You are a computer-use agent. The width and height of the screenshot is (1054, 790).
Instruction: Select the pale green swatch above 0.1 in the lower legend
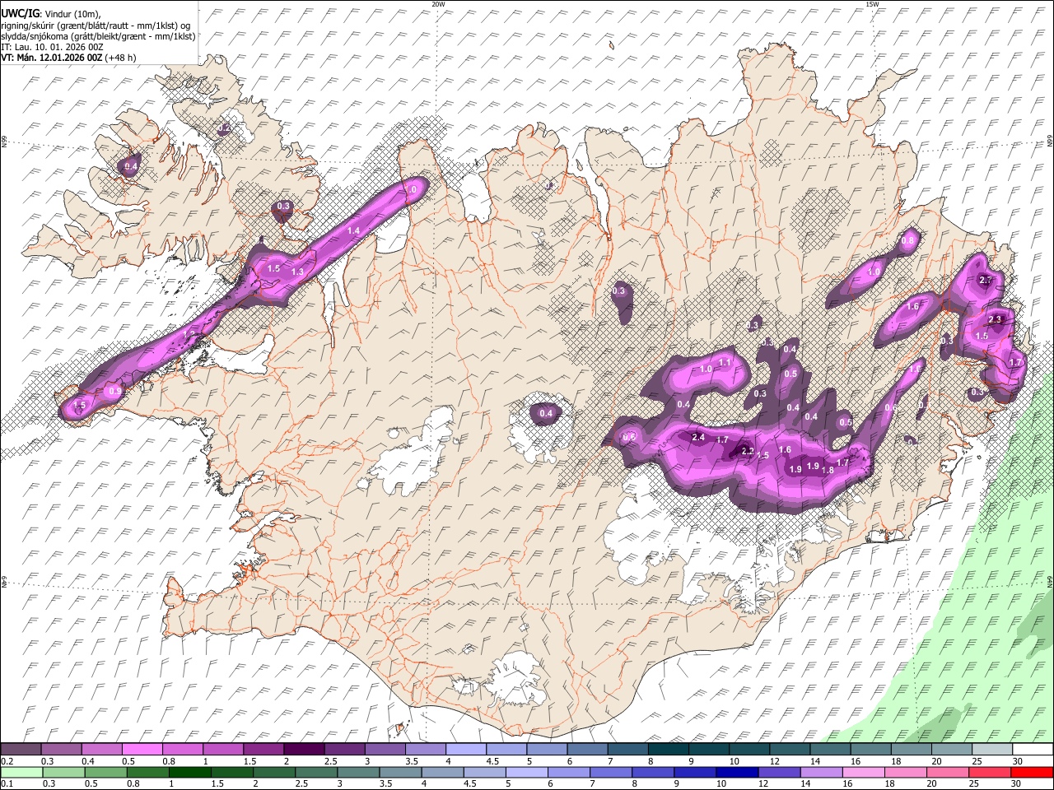tap(22, 773)
